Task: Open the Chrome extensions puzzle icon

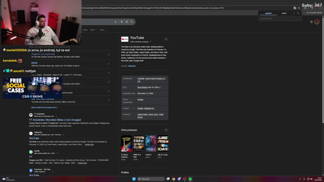Action: pos(305,8)
